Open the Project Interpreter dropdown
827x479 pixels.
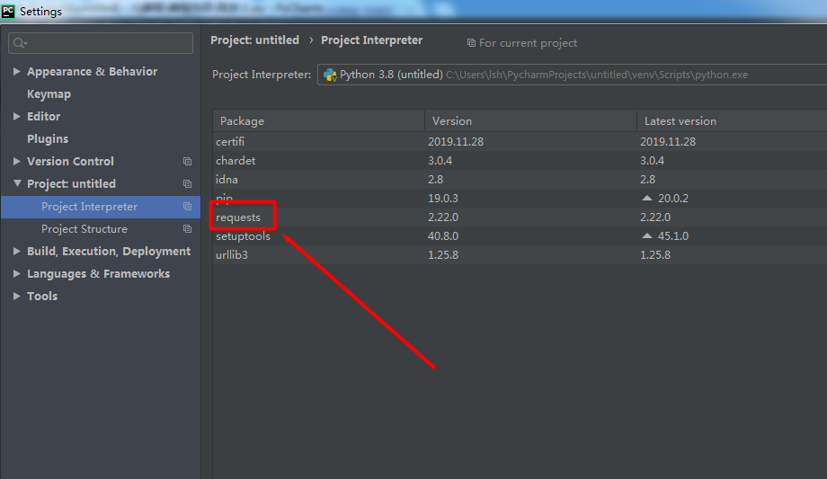tap(572, 75)
